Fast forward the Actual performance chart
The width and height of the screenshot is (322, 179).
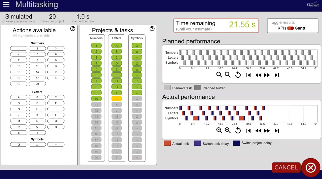(x=267, y=130)
